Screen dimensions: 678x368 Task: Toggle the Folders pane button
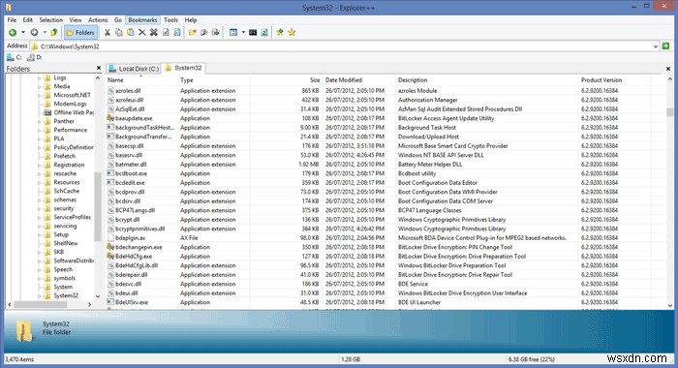(x=80, y=32)
